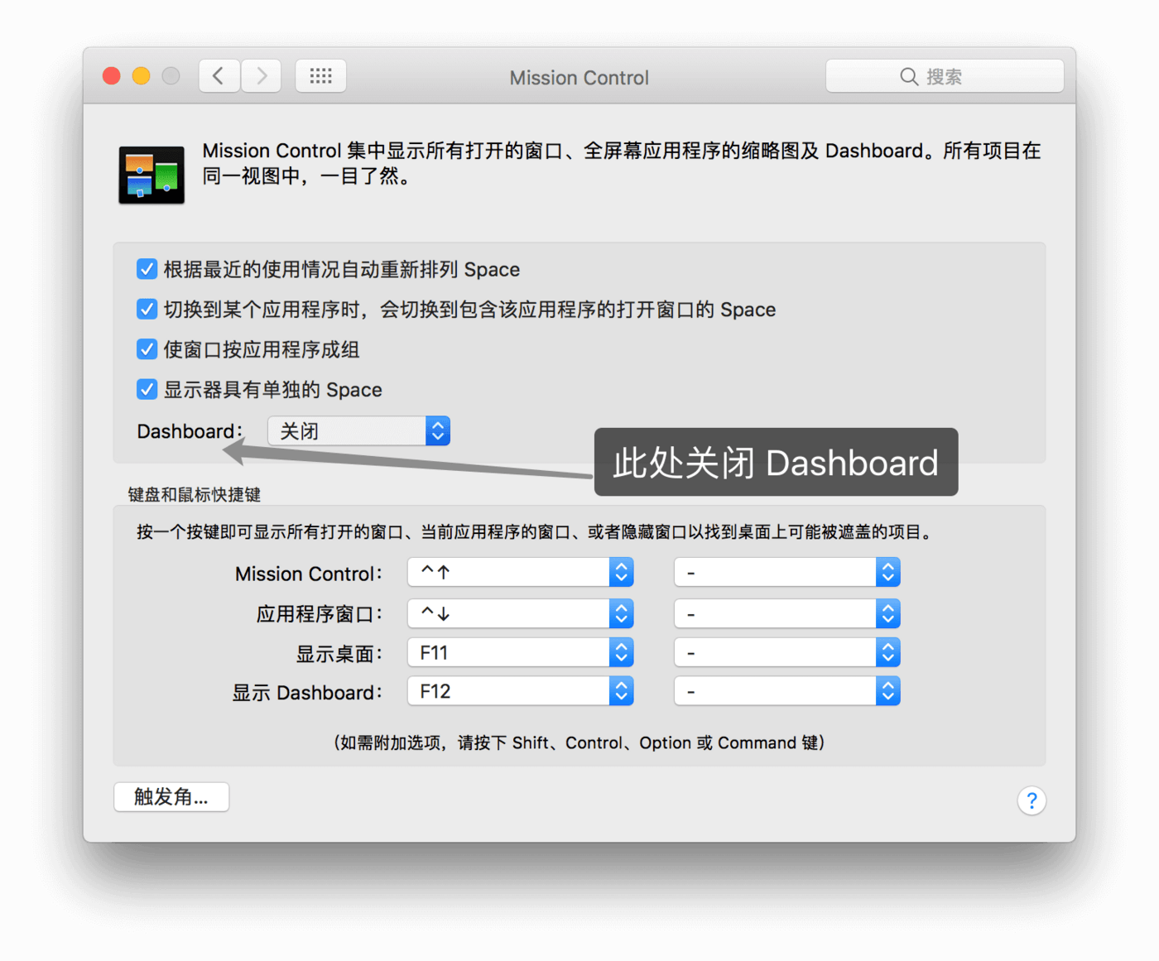Toggle 使窗口按应用程序成组 checkbox
This screenshot has width=1159, height=961.
pyautogui.click(x=147, y=349)
